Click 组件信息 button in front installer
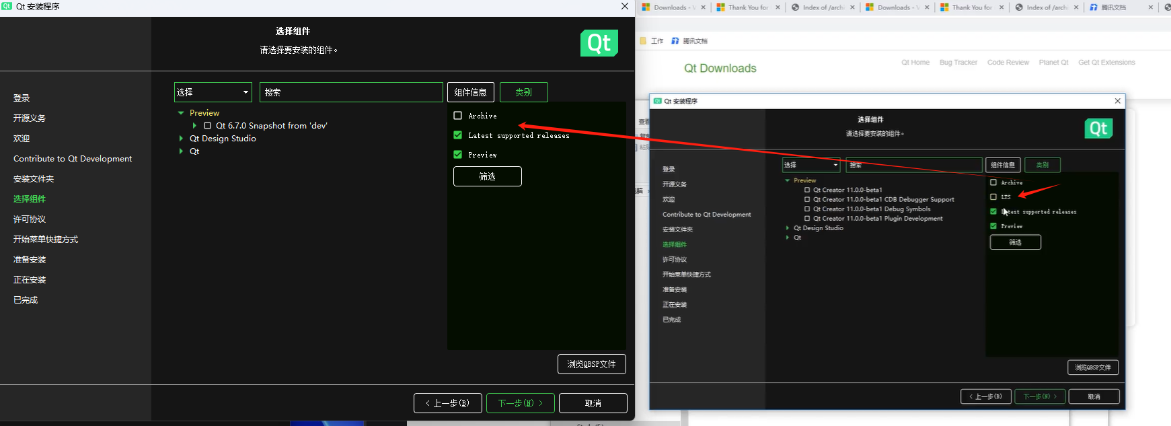Viewport: 1171px width, 426px height. [x=471, y=92]
